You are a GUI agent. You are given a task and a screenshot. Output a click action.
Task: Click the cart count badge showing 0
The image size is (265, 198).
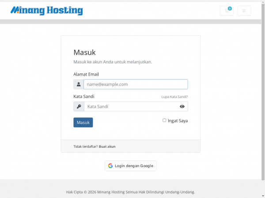tap(230, 9)
